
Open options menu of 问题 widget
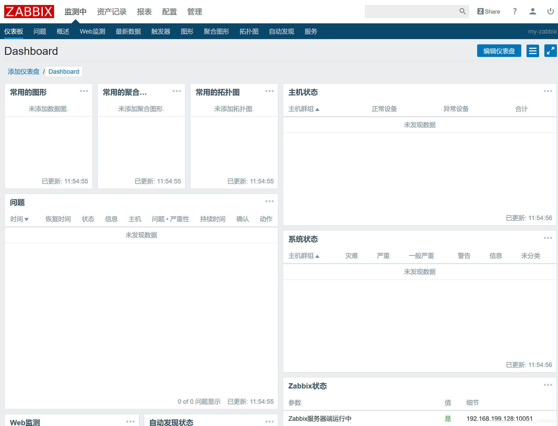pos(270,201)
